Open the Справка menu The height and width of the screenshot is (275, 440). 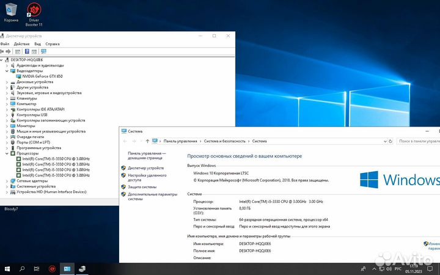tap(53, 44)
